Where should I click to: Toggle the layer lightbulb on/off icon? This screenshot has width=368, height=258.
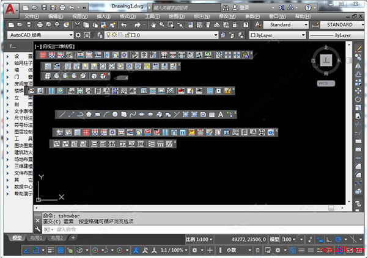(x=109, y=35)
